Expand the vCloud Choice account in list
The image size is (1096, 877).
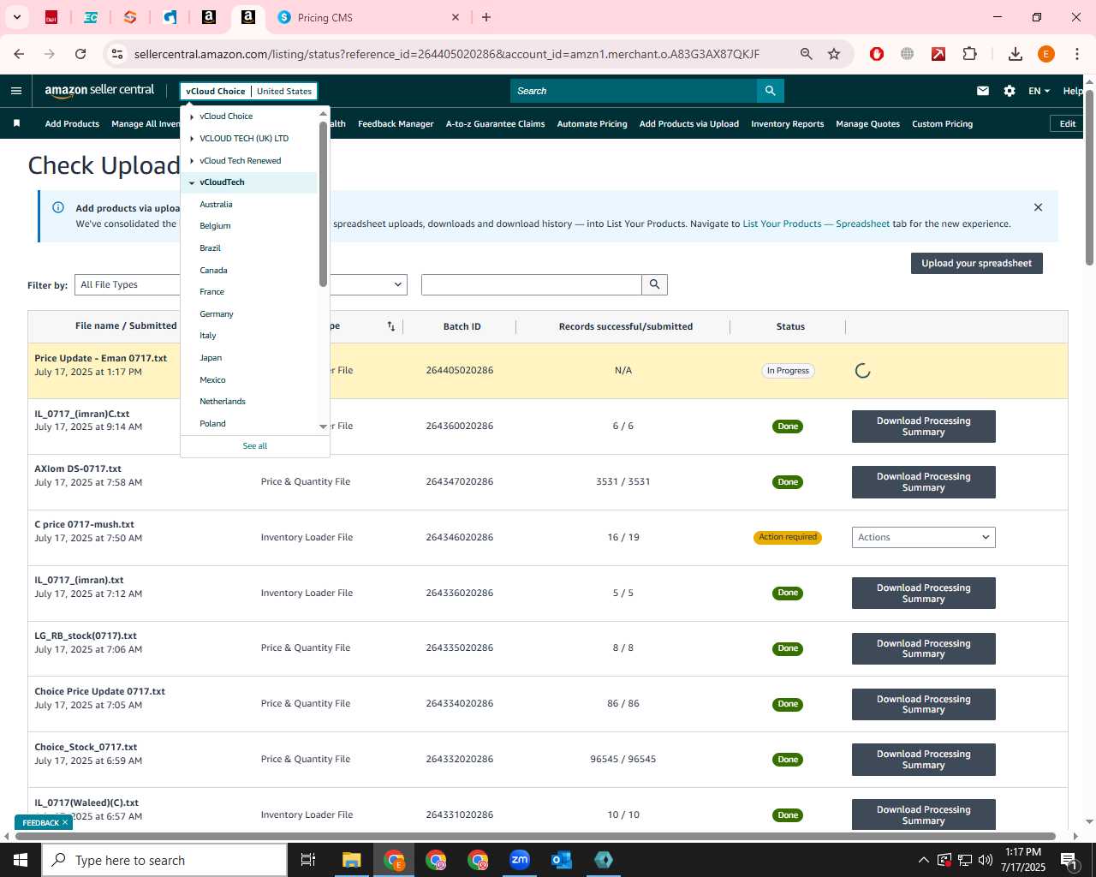(x=192, y=116)
